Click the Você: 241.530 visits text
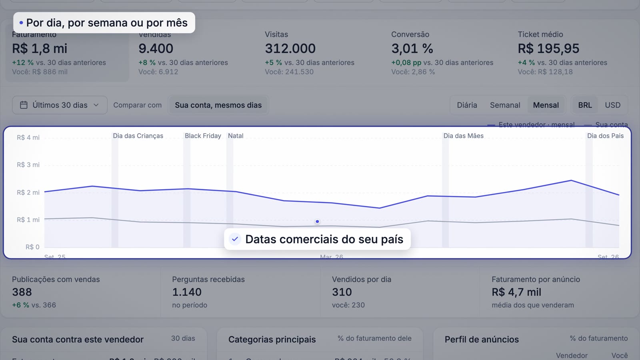640x360 pixels. point(289,72)
